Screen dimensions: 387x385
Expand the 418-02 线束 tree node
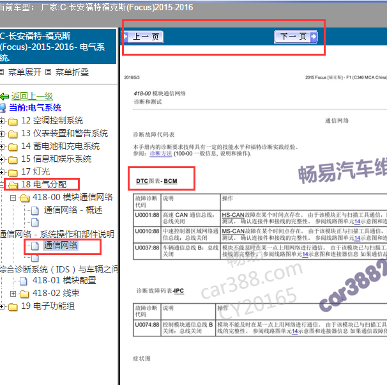click(13, 294)
